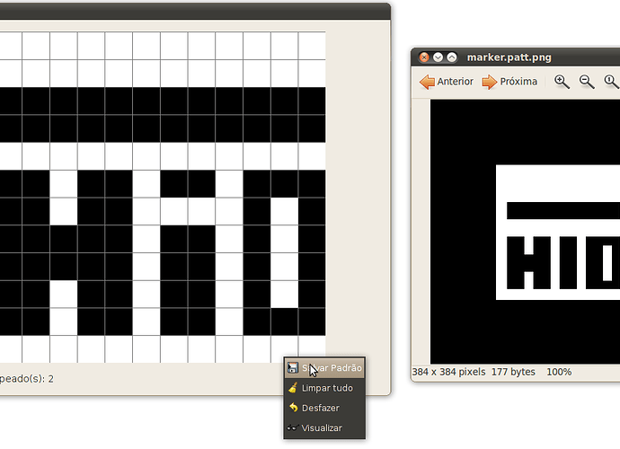The image size is (620, 449).
Task: Open Visualizar from the context menu
Action: coord(324,427)
